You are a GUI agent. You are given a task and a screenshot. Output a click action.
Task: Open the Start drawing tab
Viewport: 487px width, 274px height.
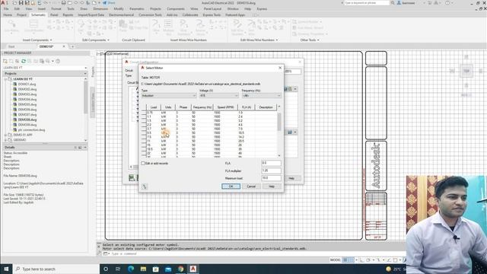(x=11, y=46)
